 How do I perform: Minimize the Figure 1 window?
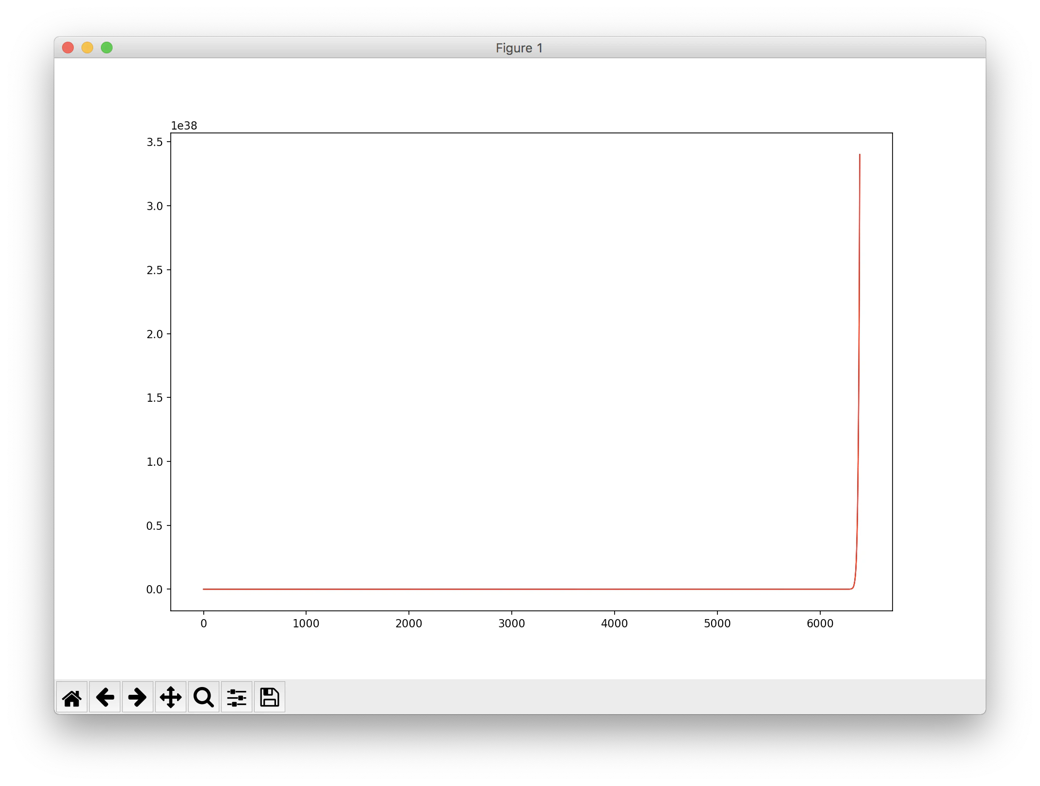coord(87,48)
